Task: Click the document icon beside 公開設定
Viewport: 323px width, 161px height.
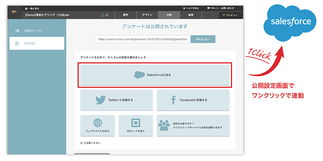Action: pos(17,44)
